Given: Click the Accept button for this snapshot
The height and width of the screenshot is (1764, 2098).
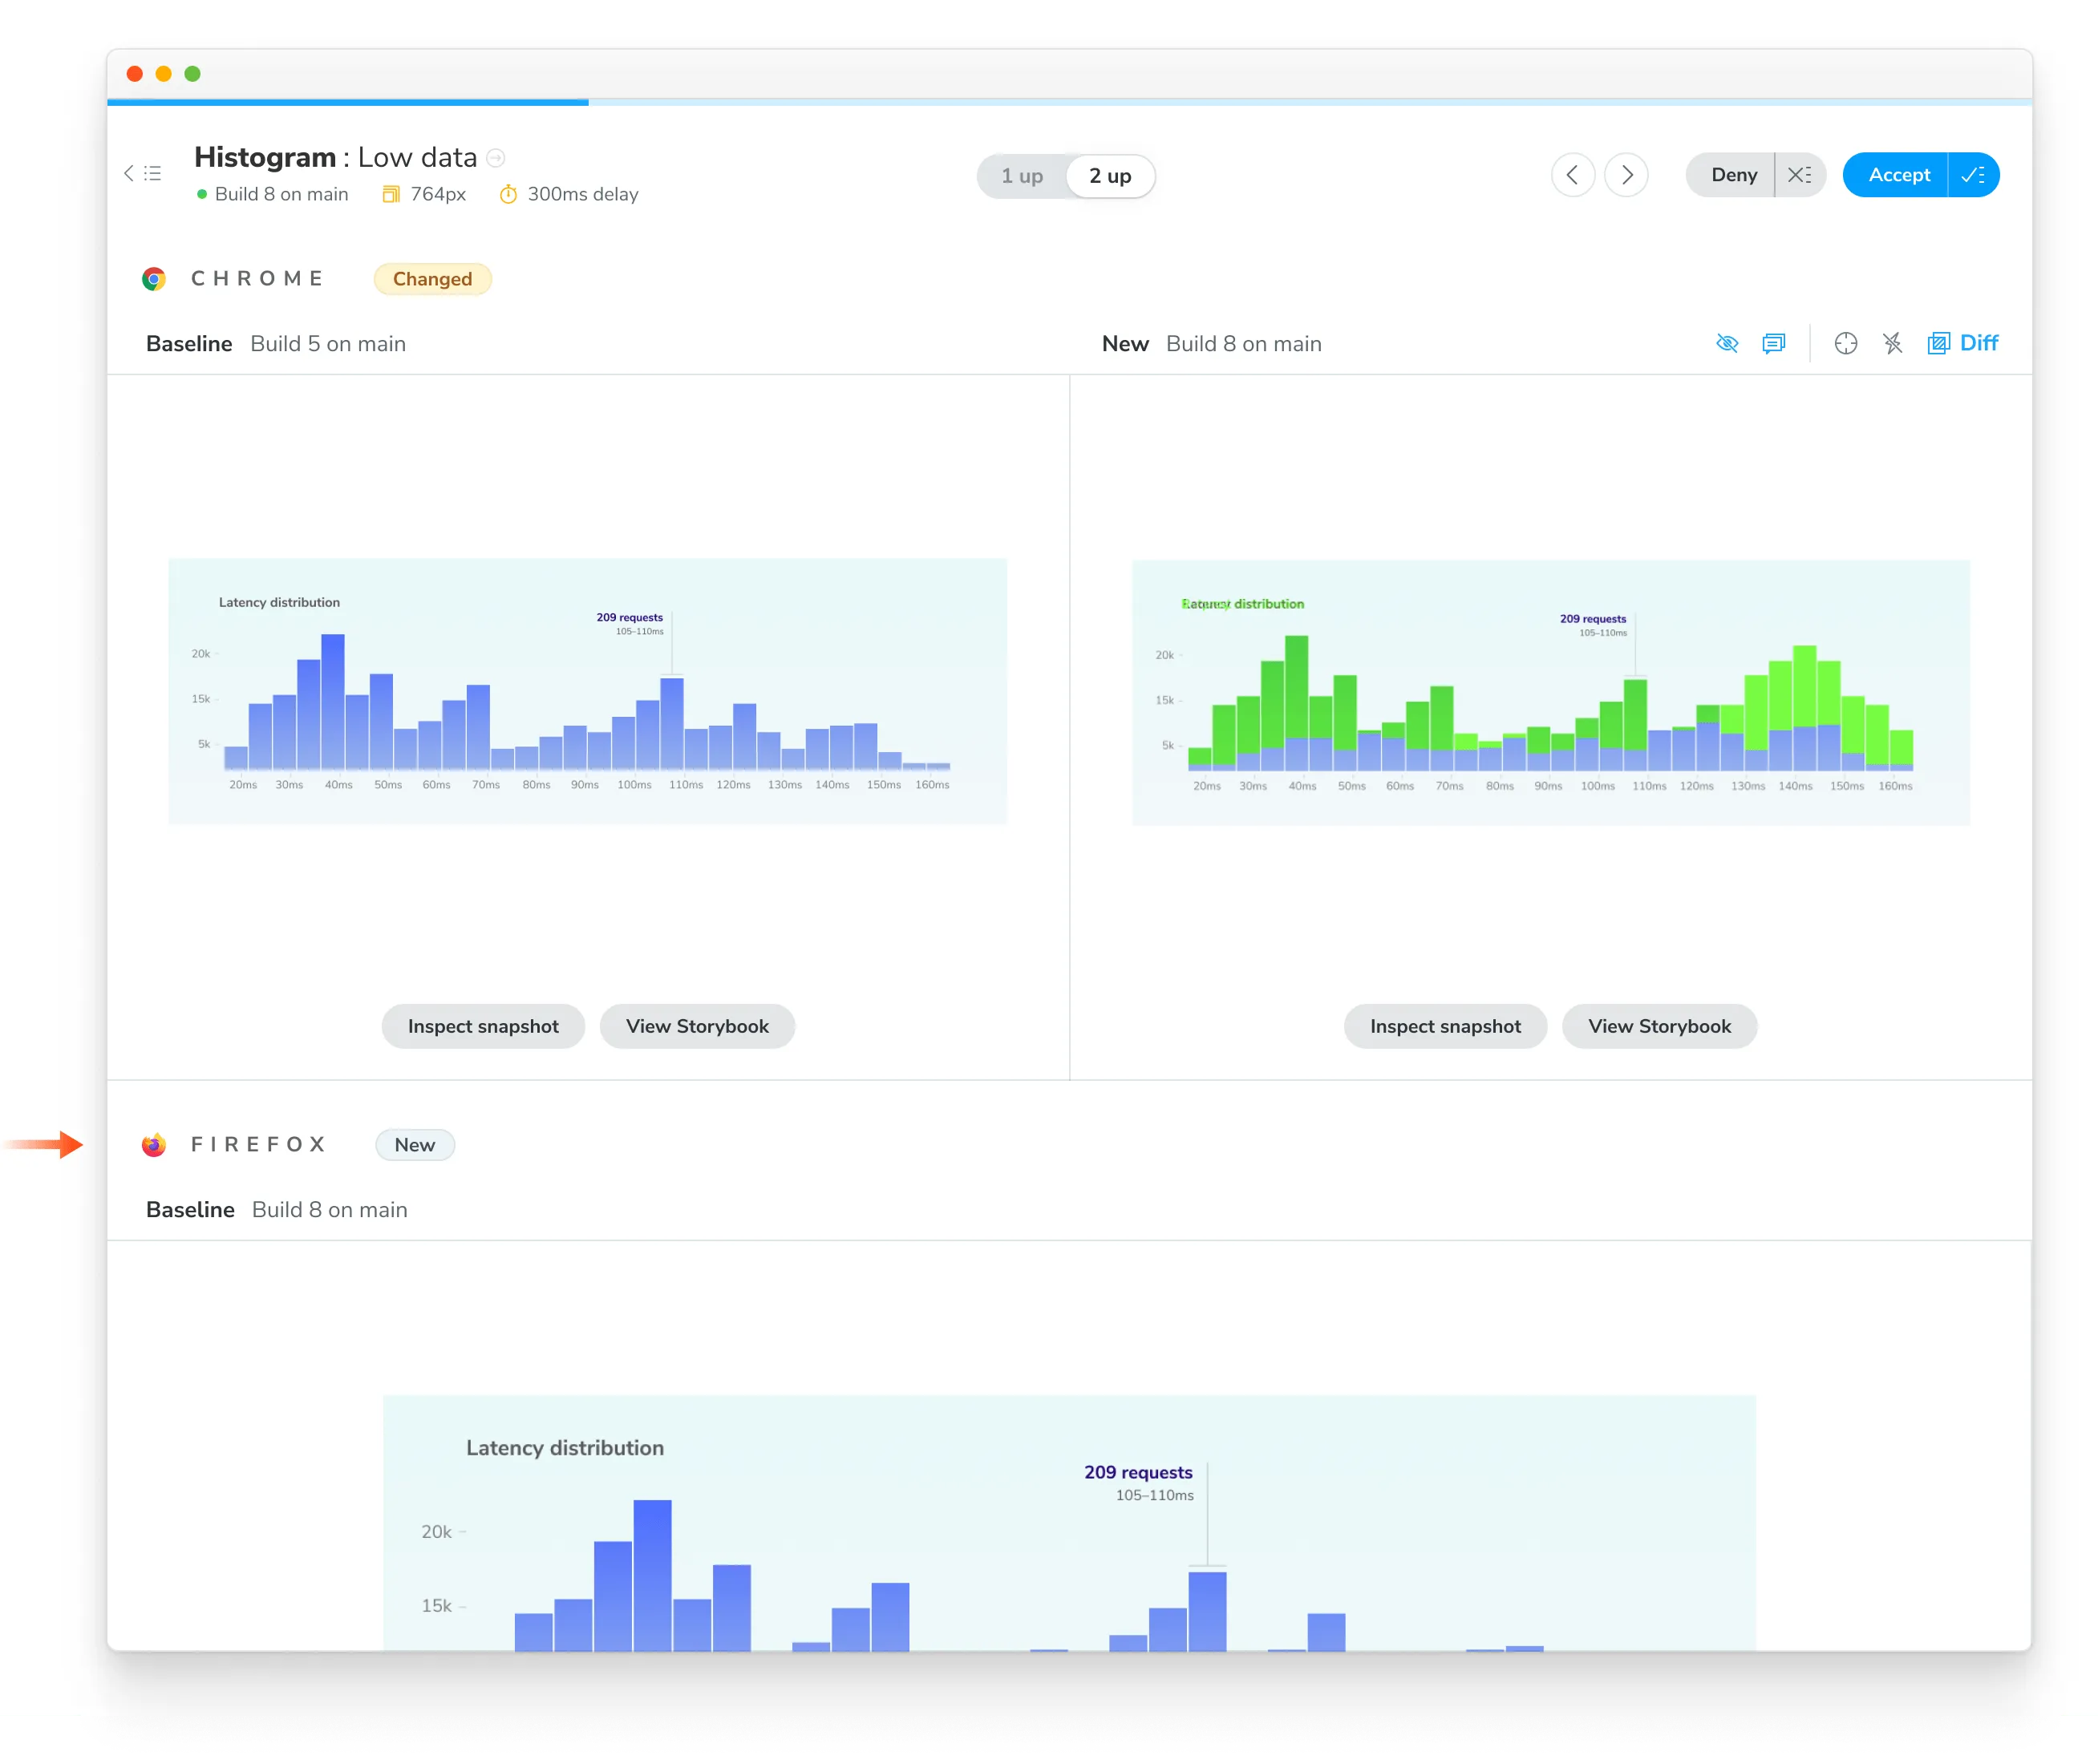Looking at the screenshot, I should [1898, 173].
